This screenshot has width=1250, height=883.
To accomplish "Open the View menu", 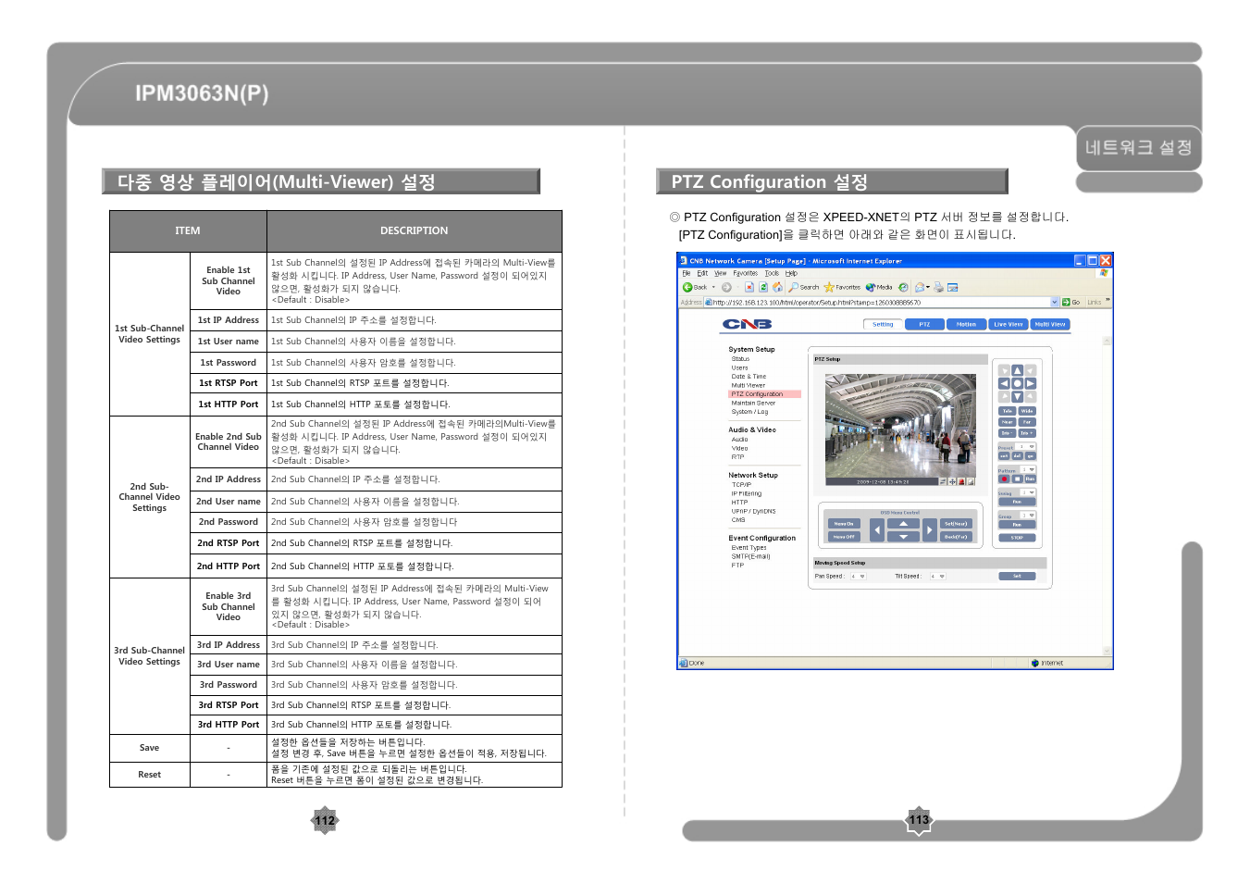I will 720,273.
